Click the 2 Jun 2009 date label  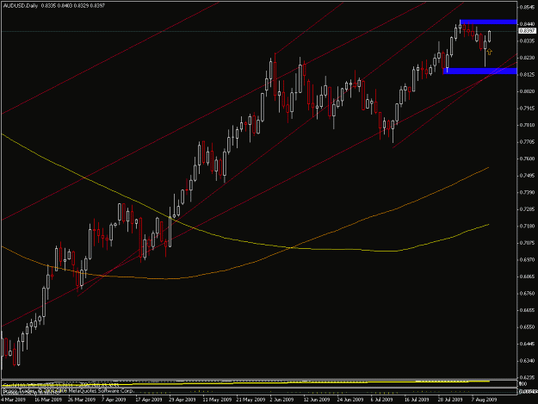pyautogui.click(x=281, y=400)
